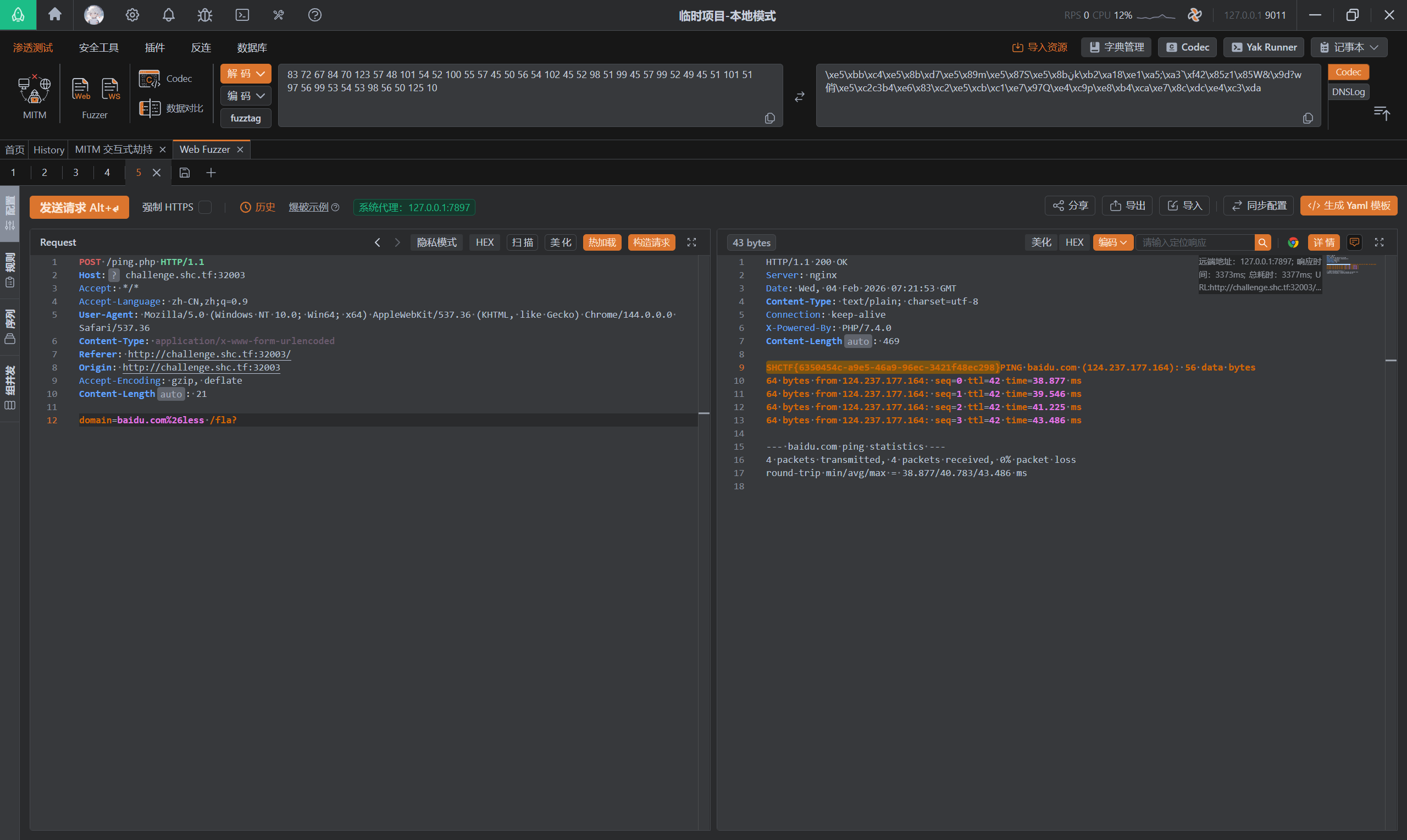
Task: Open the Yak Runner button
Action: [1264, 47]
